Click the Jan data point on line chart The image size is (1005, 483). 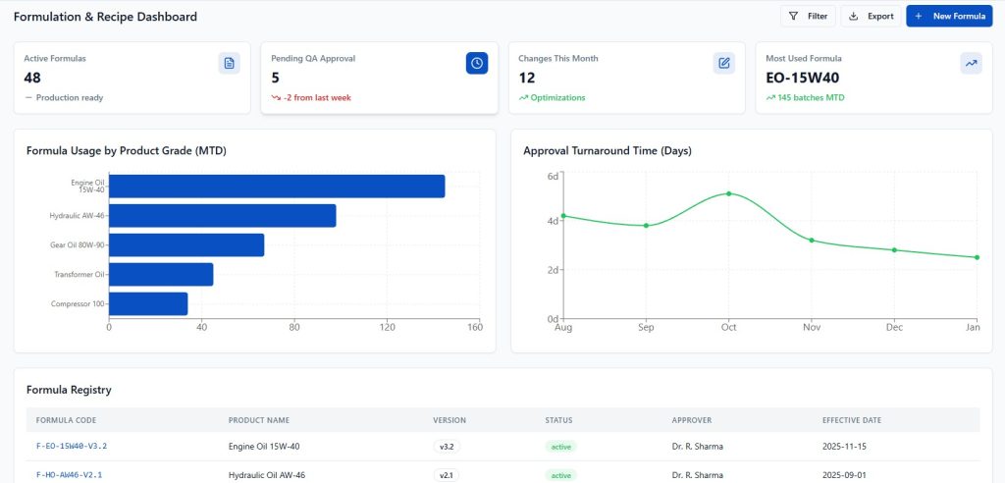pos(977,257)
